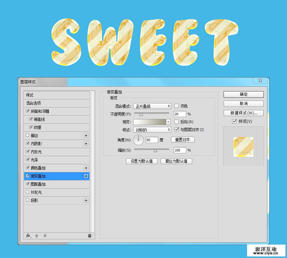Click the angle dial control
This screenshot has height=258, width=287.
[139, 140]
